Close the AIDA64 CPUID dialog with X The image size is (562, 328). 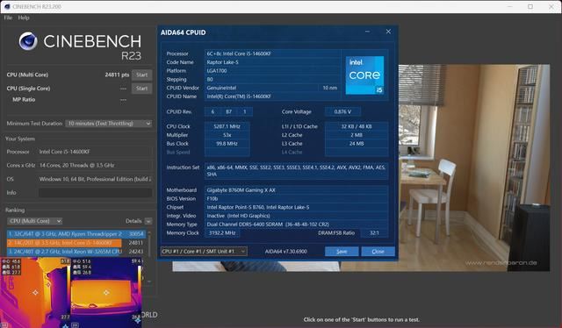(388, 32)
